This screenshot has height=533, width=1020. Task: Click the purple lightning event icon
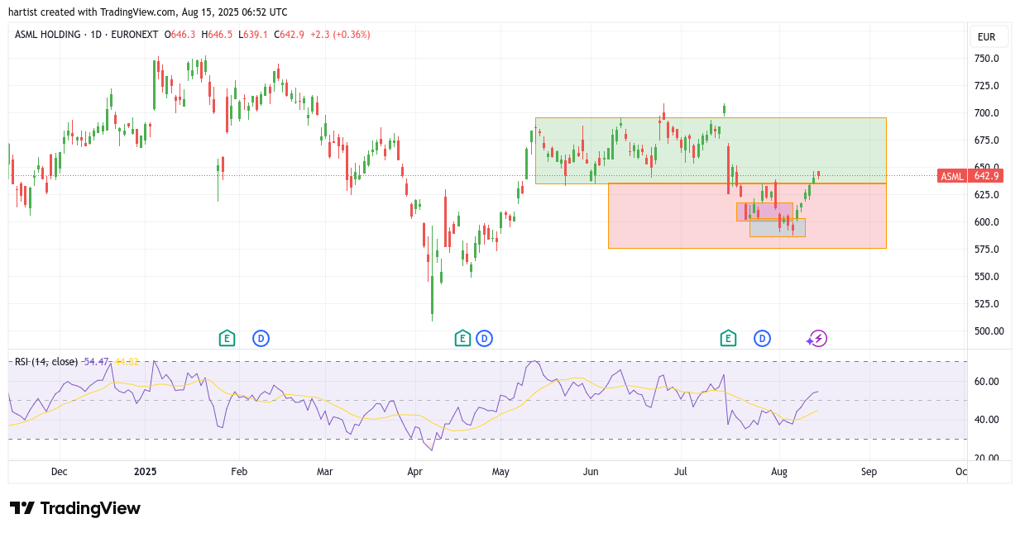tap(818, 338)
